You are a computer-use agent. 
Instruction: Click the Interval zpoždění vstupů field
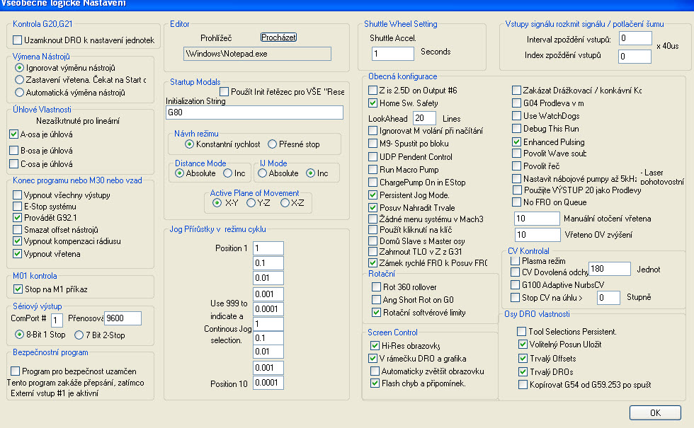click(634, 38)
